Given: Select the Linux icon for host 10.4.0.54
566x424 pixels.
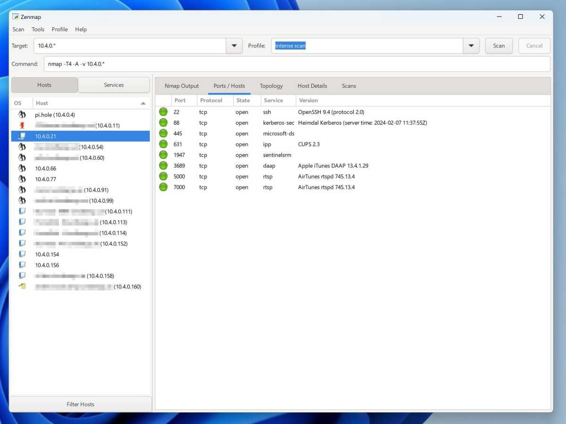Looking at the screenshot, I should click(x=22, y=147).
